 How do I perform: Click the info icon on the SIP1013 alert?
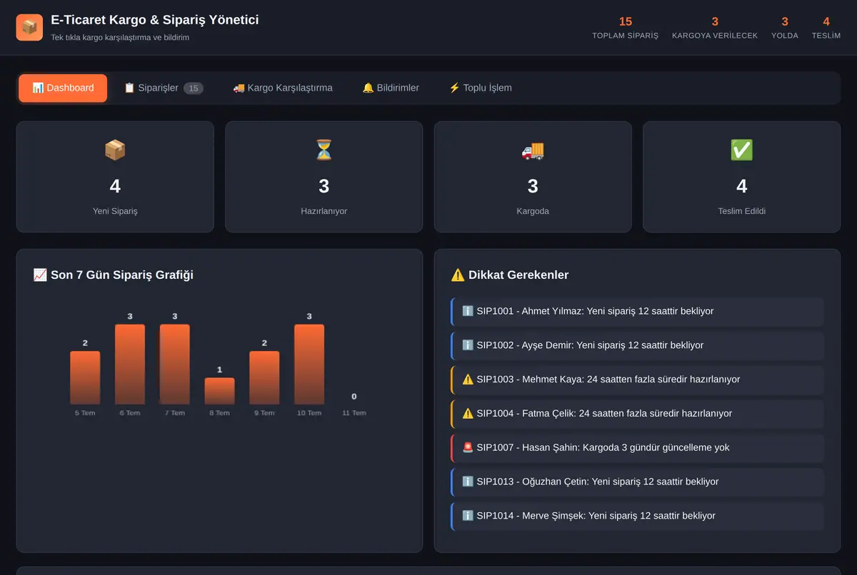point(468,482)
